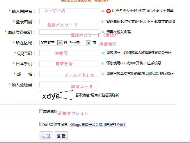The image size is (190, 143).
Task: Click the 输入验证码 captcha input field
Action: click(x=69, y=84)
